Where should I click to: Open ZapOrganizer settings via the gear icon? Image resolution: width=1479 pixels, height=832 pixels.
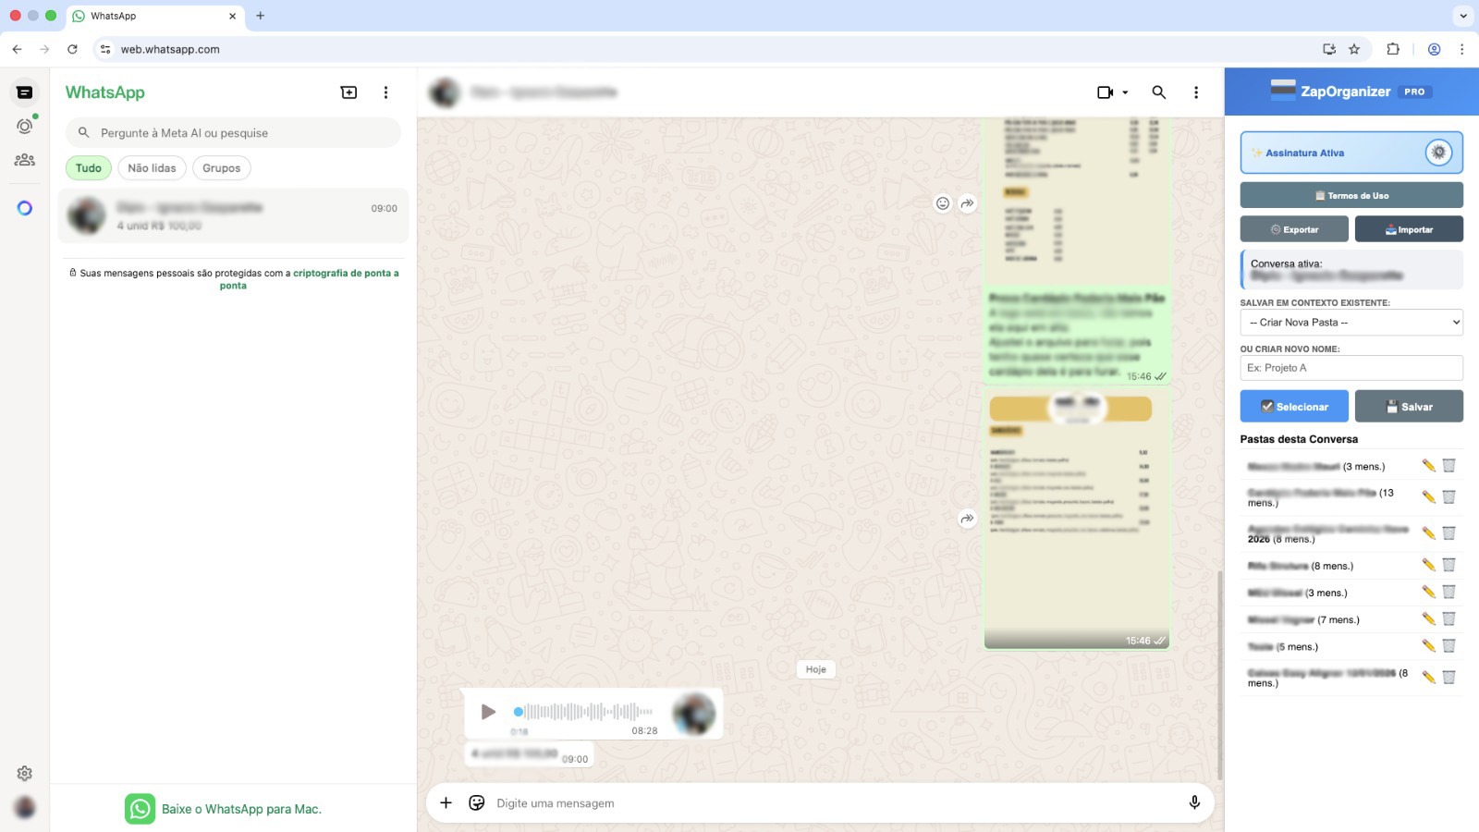pos(1439,153)
